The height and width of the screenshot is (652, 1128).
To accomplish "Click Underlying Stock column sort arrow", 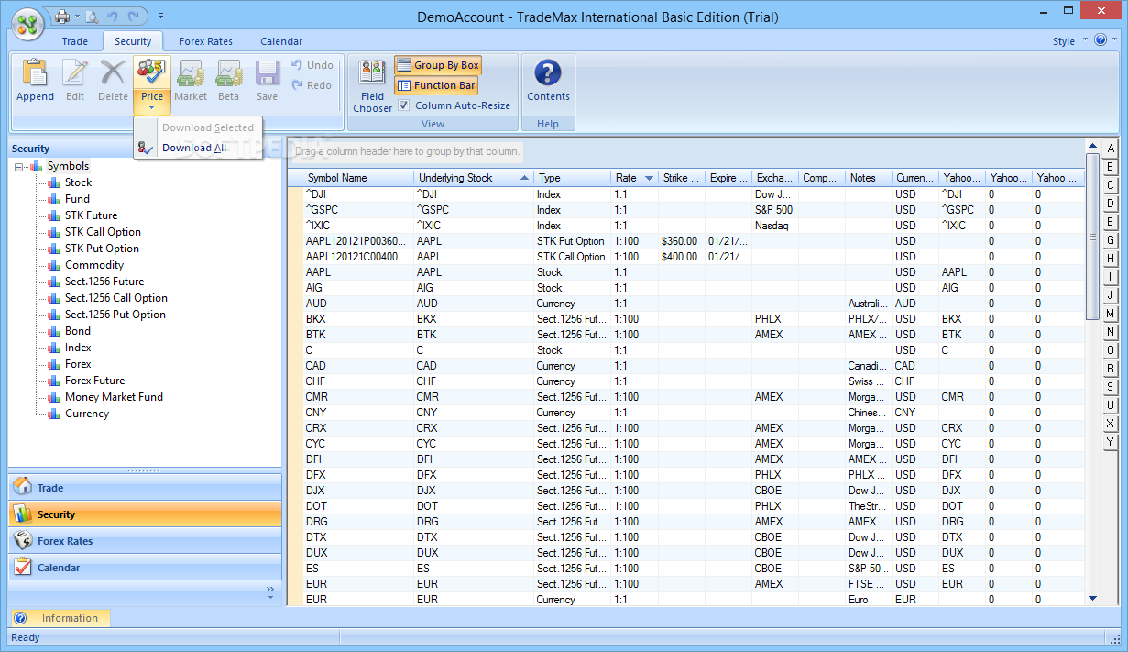I will (x=524, y=178).
